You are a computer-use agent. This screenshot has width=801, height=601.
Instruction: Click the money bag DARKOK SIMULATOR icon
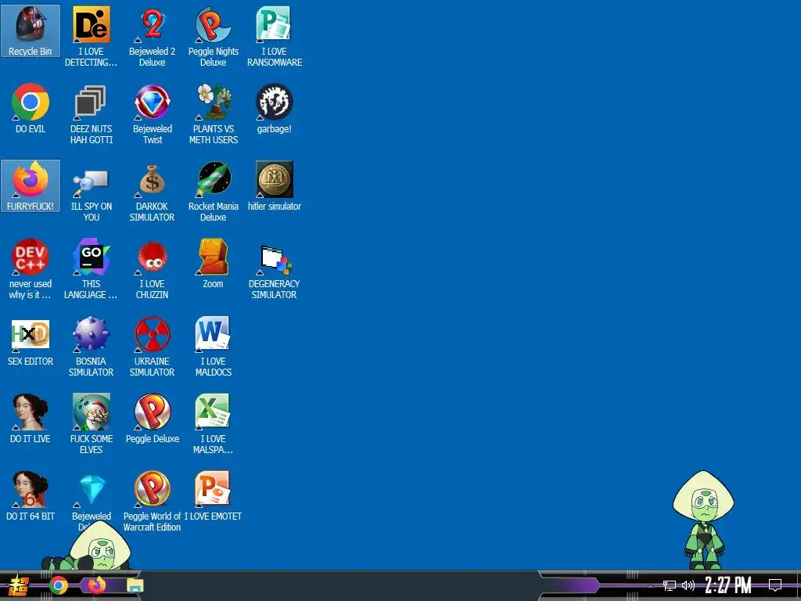click(x=153, y=192)
